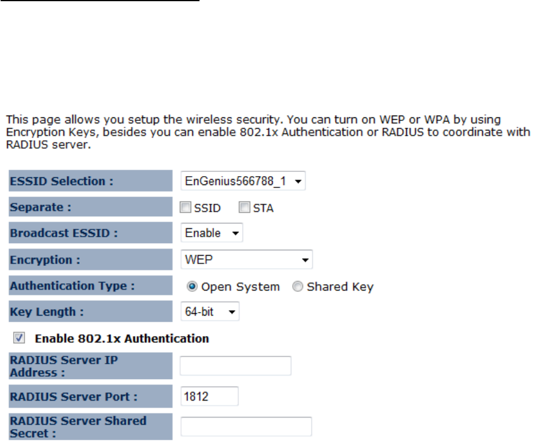Click the wireless security description paragraph

pos(268,132)
